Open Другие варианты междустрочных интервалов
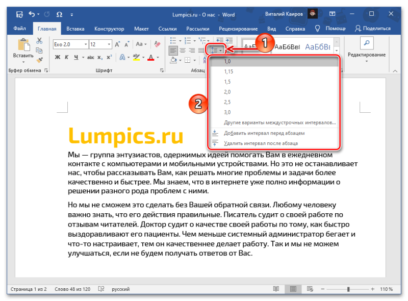 tap(274, 122)
